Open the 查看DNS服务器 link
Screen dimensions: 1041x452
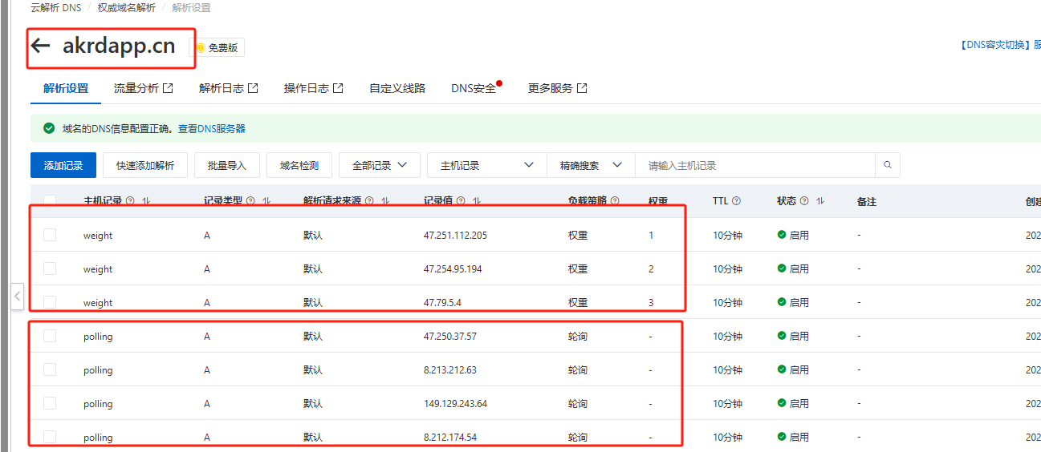(x=212, y=128)
